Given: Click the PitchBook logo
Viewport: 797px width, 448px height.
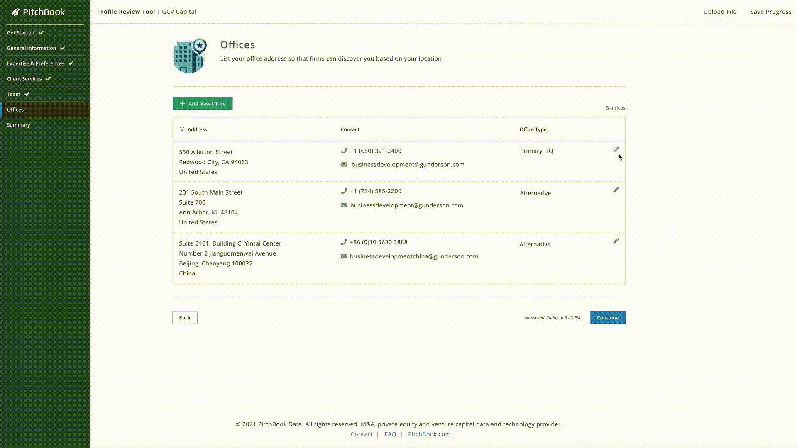Looking at the screenshot, I should coord(38,12).
